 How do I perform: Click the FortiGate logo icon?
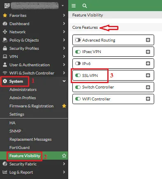[x=7, y=6]
